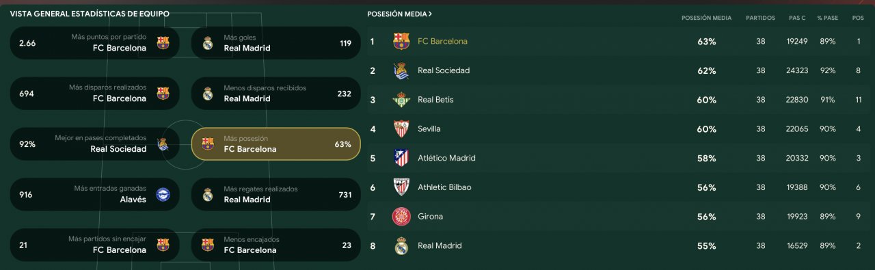This screenshot has height=270, width=875.
Task: Select the Mejor en pases completados card
Action: click(x=95, y=144)
